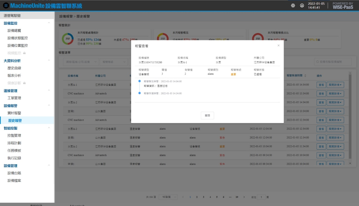
Task: Open 設備台賬 in the sidebar
Action: (x=14, y=173)
